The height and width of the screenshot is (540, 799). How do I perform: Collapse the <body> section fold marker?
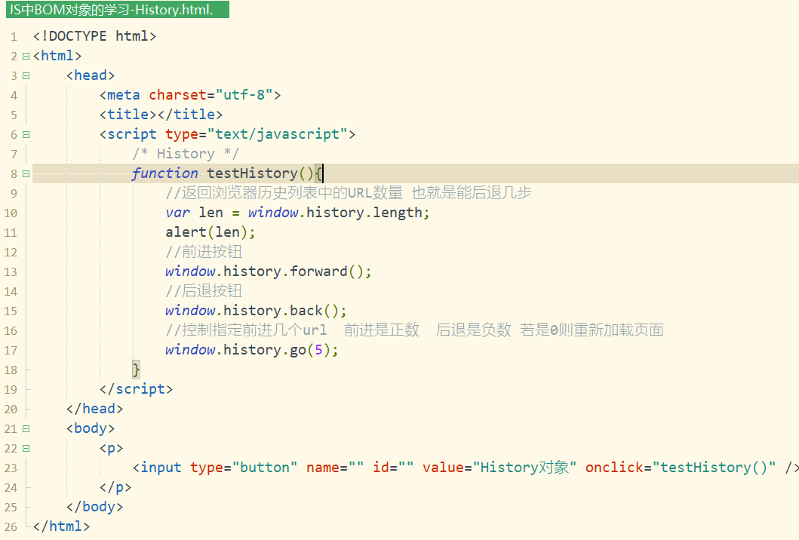(x=24, y=428)
